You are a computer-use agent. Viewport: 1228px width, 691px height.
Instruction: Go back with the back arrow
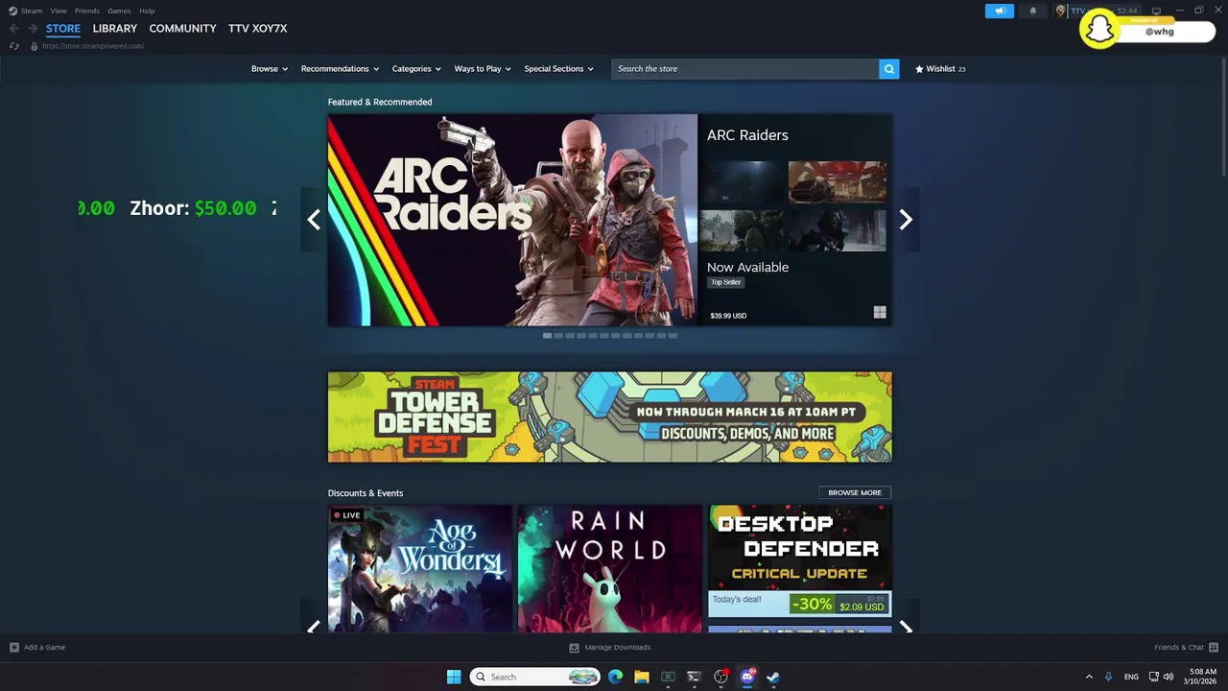click(13, 29)
